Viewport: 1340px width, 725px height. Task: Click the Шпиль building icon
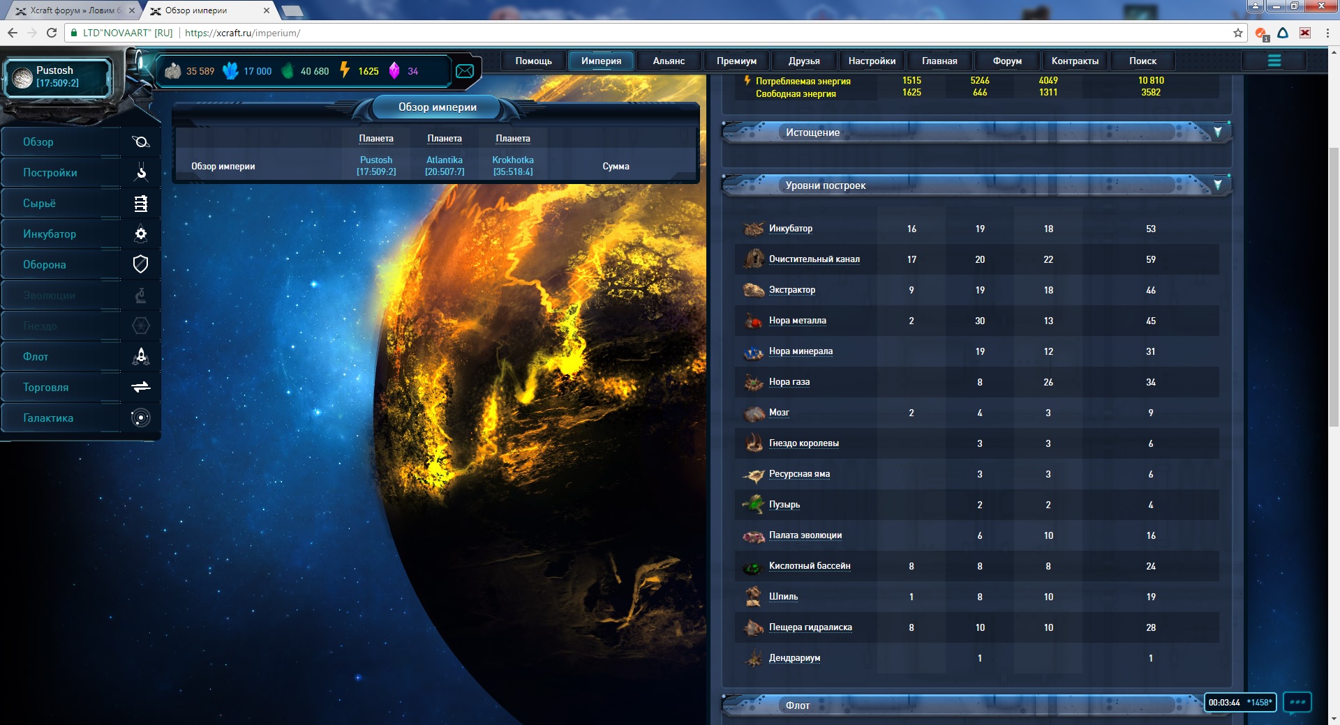tap(754, 597)
